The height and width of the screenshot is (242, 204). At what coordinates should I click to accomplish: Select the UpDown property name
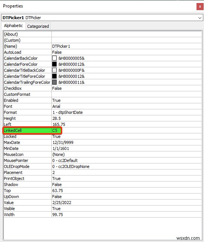click(x=11, y=197)
